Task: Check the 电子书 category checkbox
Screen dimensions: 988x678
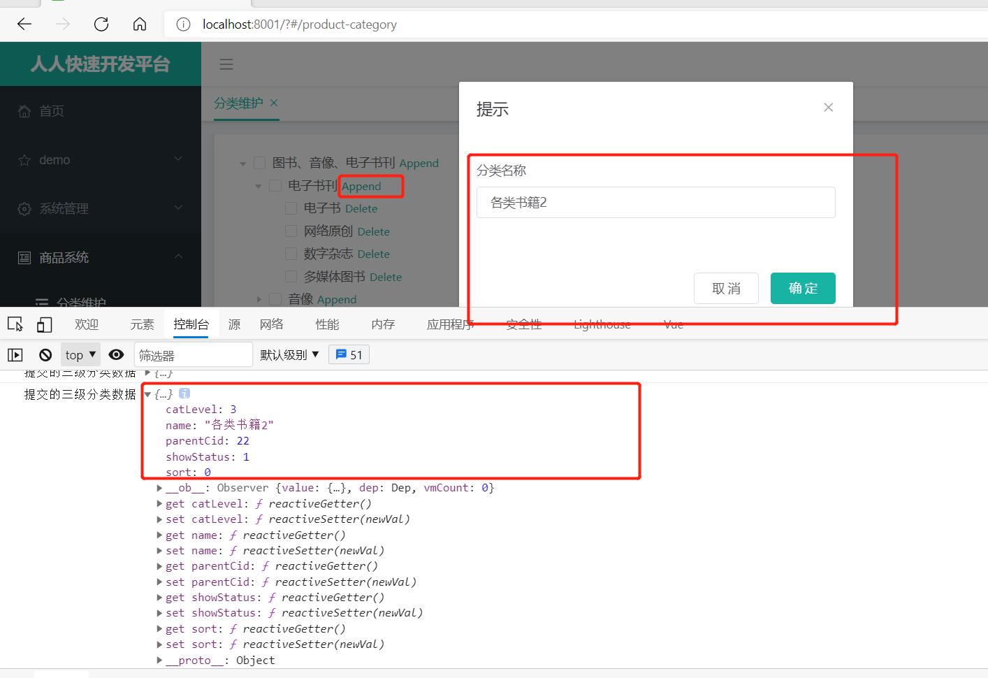Action: tap(291, 208)
